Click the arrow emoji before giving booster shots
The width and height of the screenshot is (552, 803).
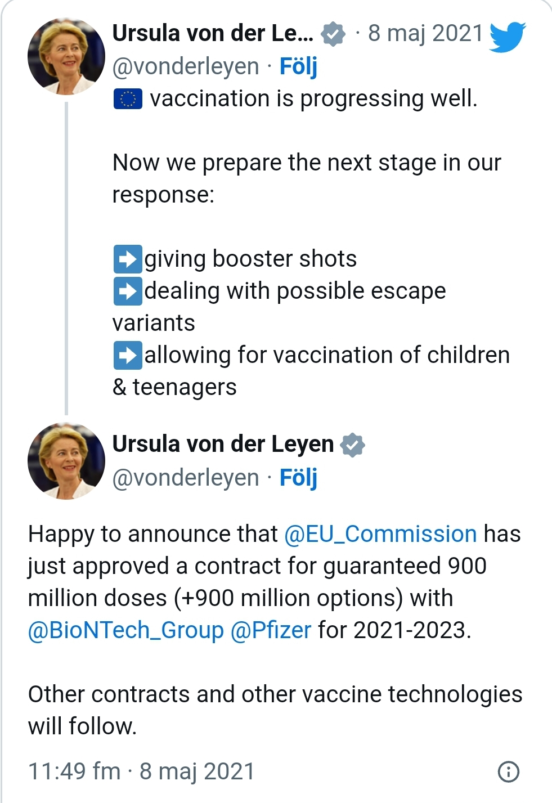[128, 259]
